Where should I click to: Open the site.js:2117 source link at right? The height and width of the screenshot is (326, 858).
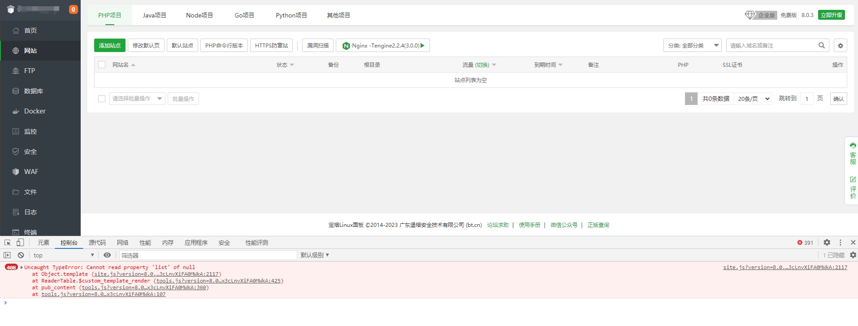(785, 267)
